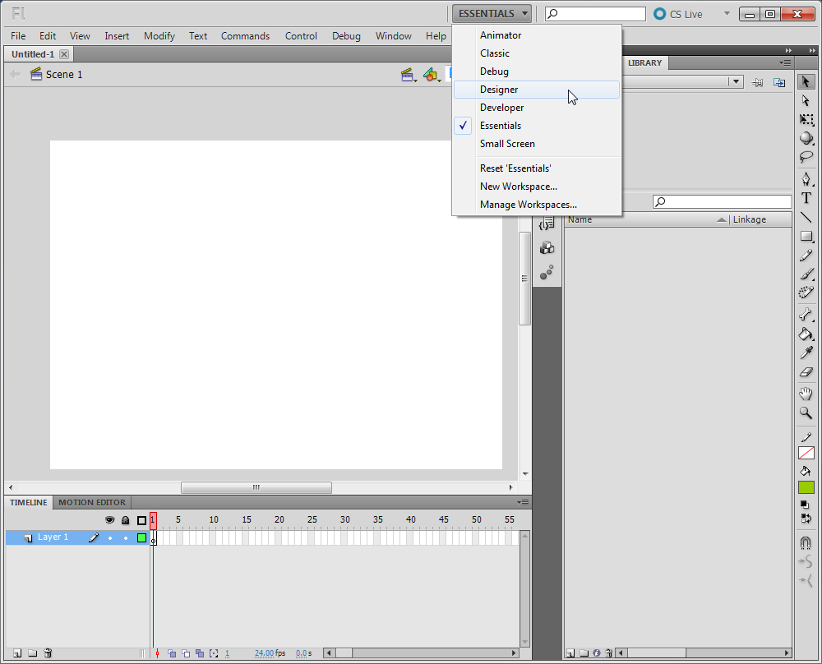Open the CS Live dropdown arrow
The width and height of the screenshot is (822, 664).
click(727, 14)
